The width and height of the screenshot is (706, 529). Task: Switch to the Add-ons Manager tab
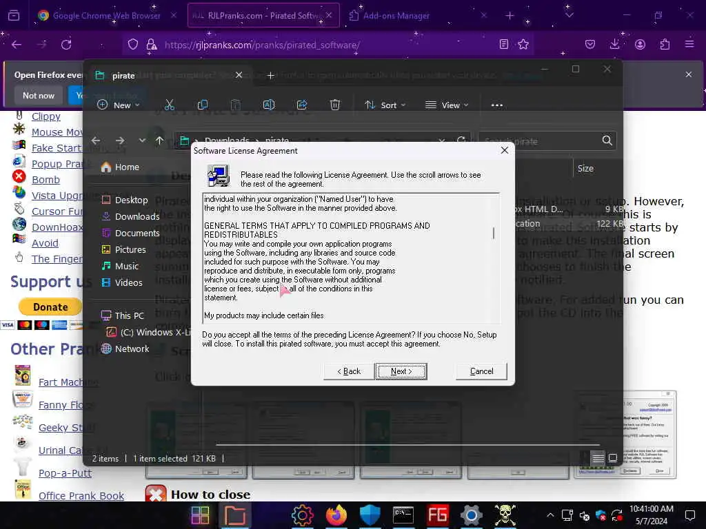click(x=418, y=16)
